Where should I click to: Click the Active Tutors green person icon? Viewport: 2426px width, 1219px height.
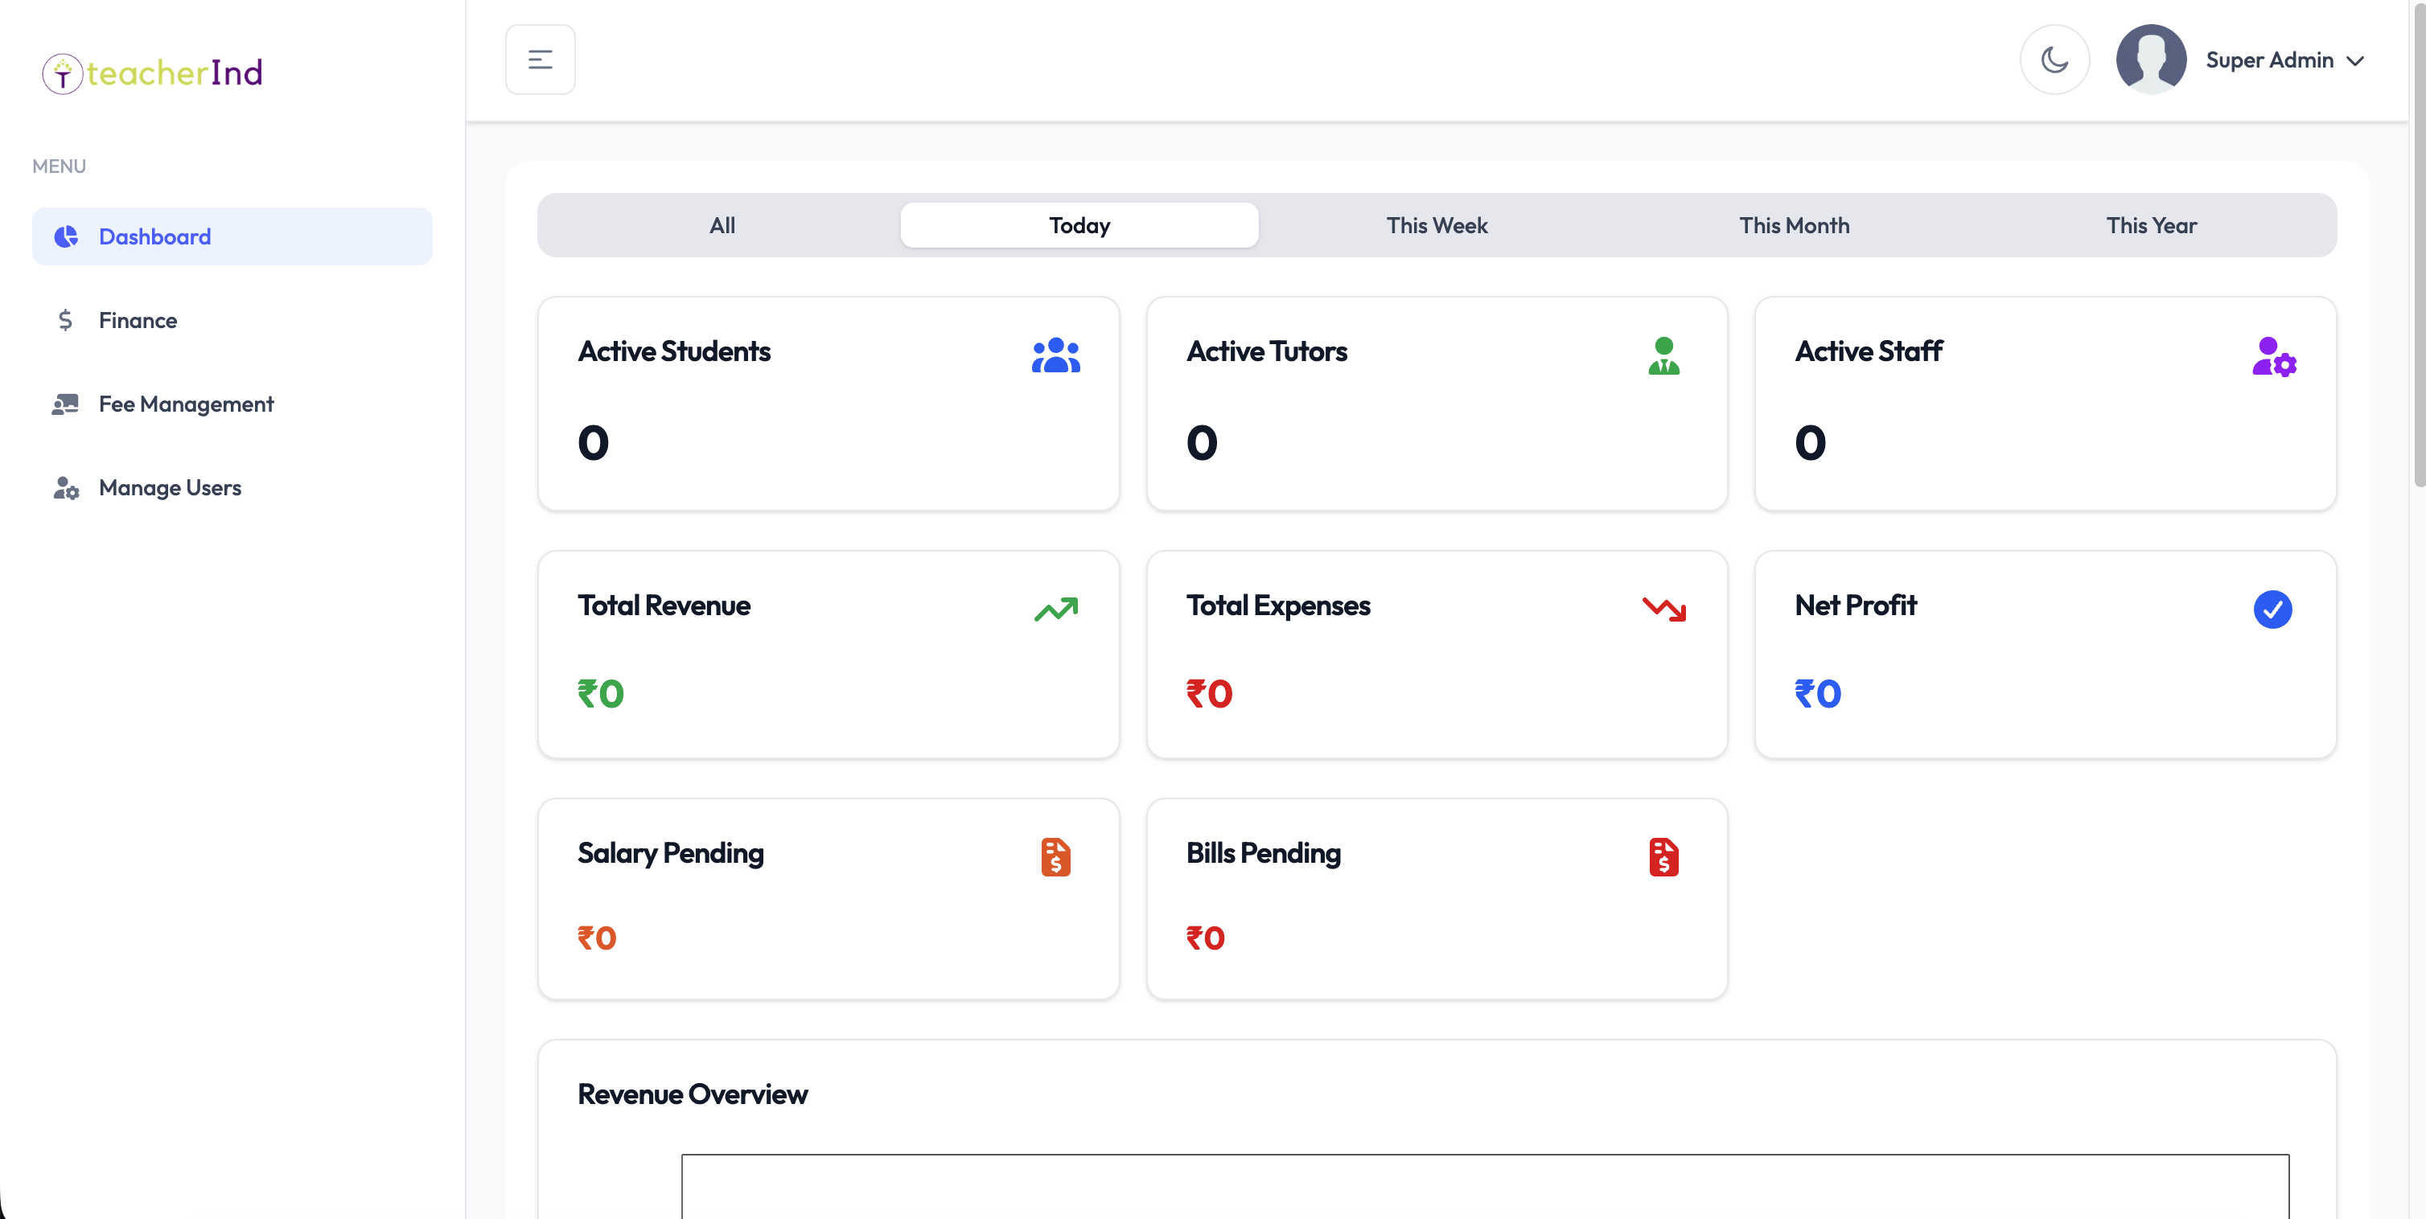pyautogui.click(x=1663, y=356)
